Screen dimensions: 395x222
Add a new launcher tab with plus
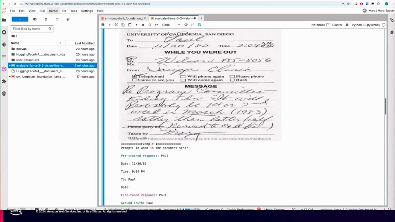click(201, 18)
